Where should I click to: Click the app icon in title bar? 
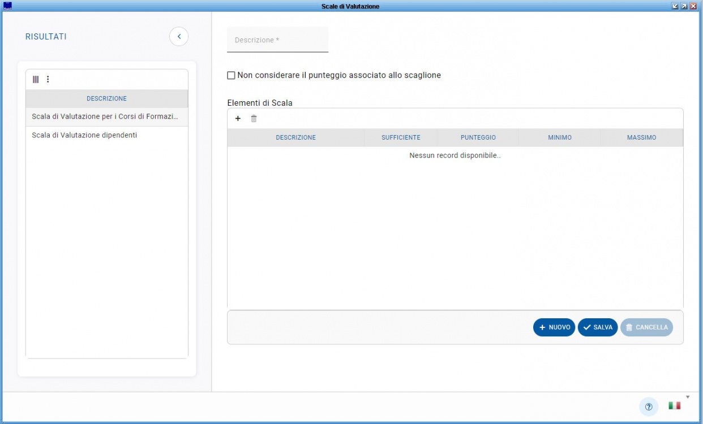point(7,6)
